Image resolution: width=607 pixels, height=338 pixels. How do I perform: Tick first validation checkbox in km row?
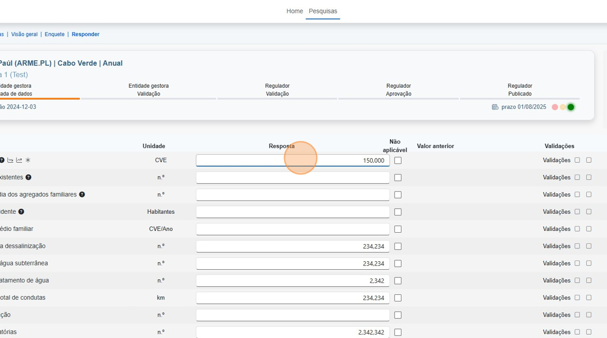(x=577, y=298)
